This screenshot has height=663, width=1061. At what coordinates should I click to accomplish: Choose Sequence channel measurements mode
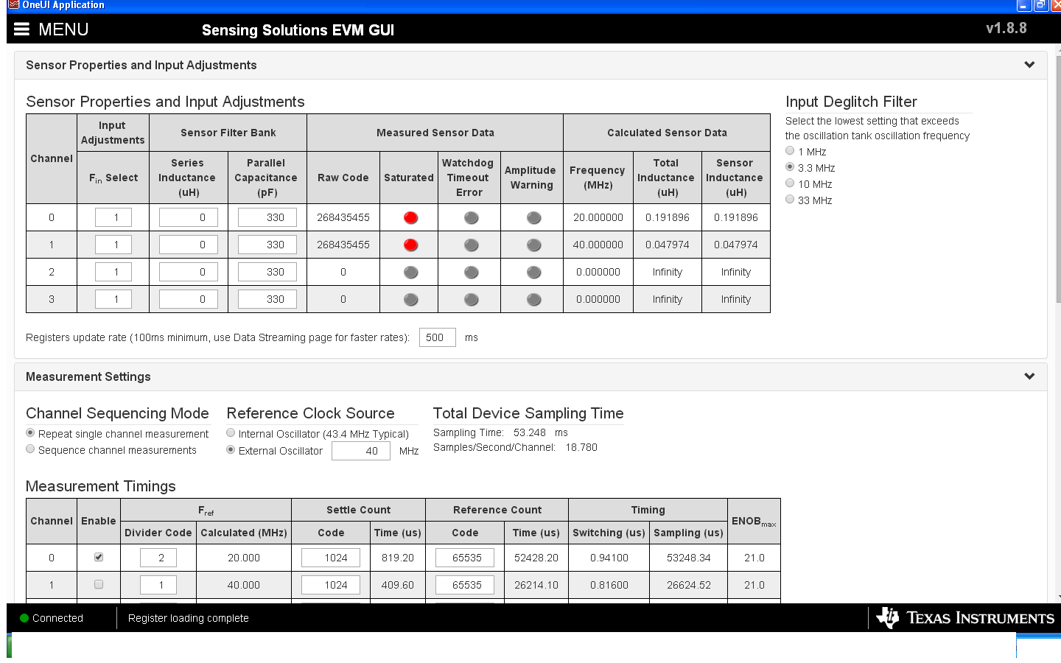[30, 449]
